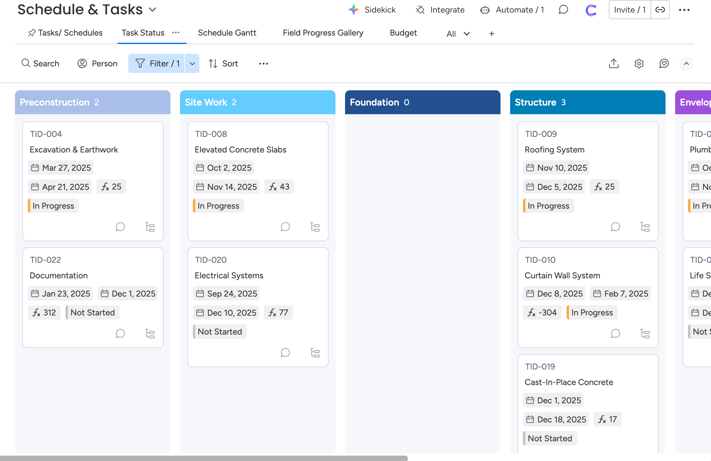The height and width of the screenshot is (461, 711).
Task: Collapse the board header with chevron-up button
Action: pyautogui.click(x=686, y=63)
